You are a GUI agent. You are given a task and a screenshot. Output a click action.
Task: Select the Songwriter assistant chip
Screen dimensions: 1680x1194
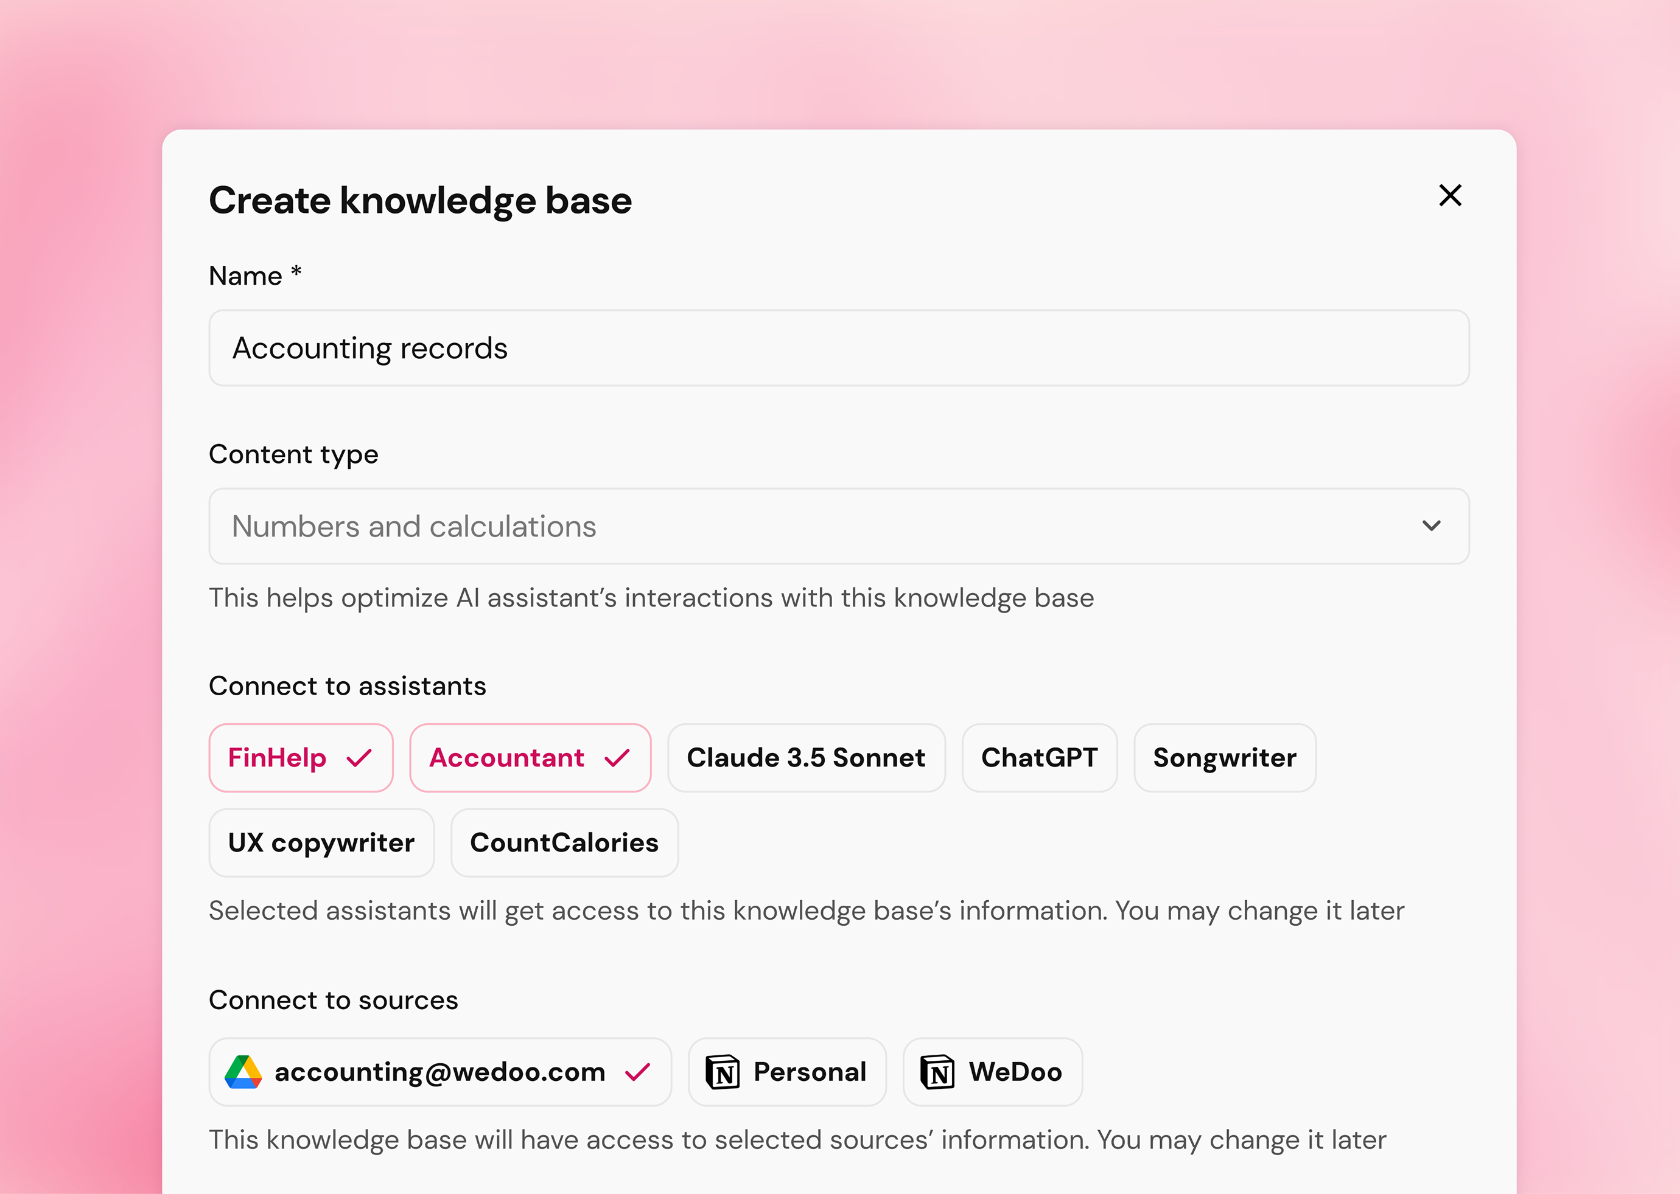tap(1225, 758)
